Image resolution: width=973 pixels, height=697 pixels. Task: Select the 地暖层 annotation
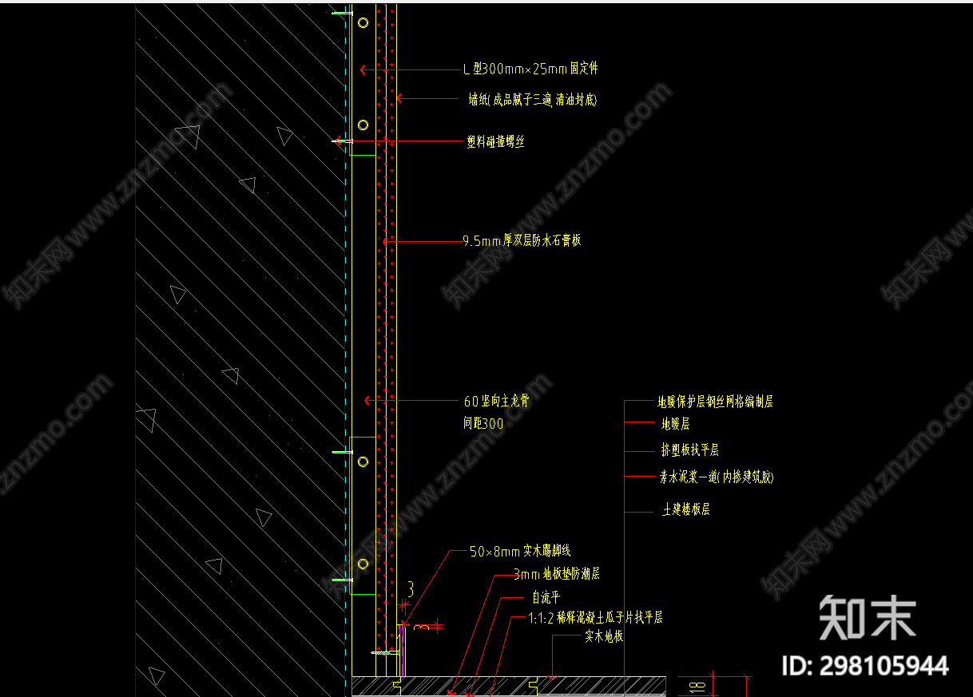click(x=675, y=424)
